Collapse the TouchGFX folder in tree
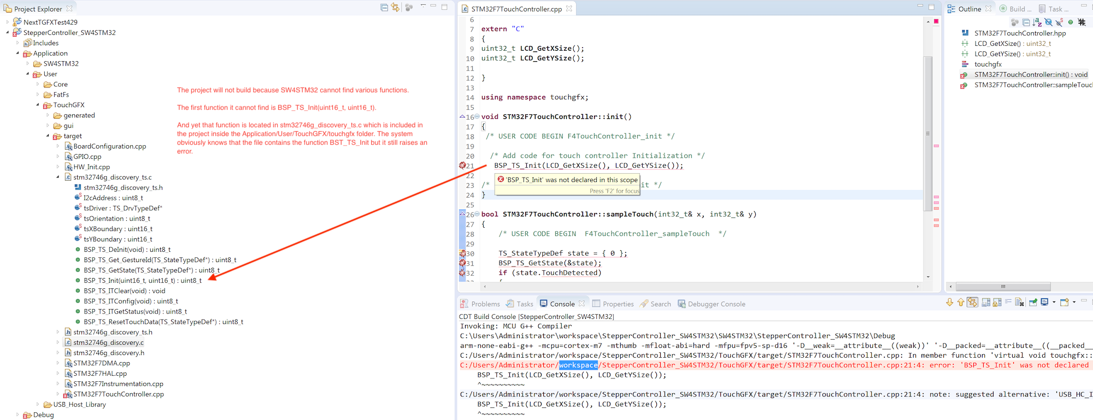The height and width of the screenshot is (420, 1093). click(38, 105)
